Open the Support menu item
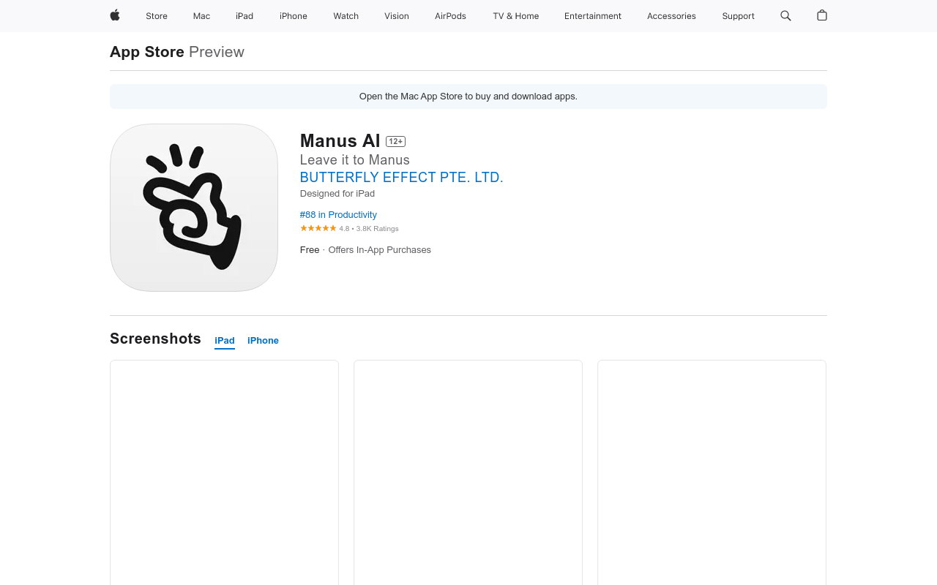 pyautogui.click(x=738, y=16)
